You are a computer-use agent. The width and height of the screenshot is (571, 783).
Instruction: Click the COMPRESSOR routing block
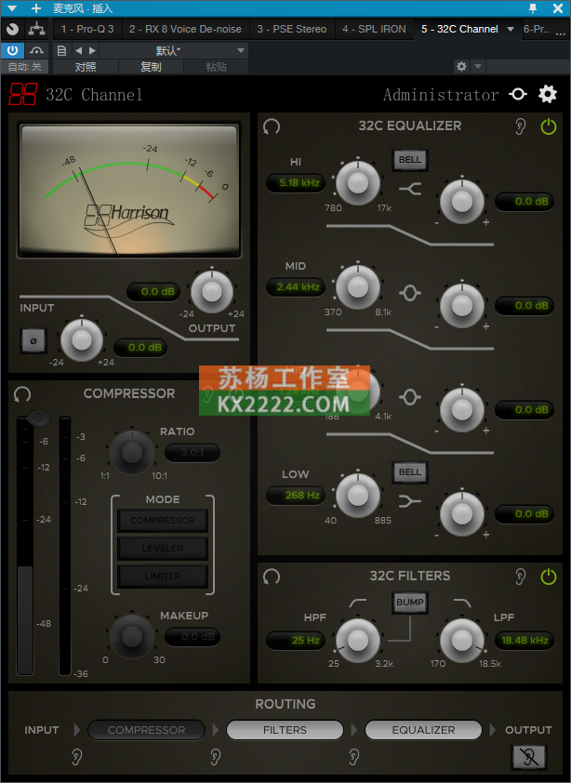pos(146,730)
